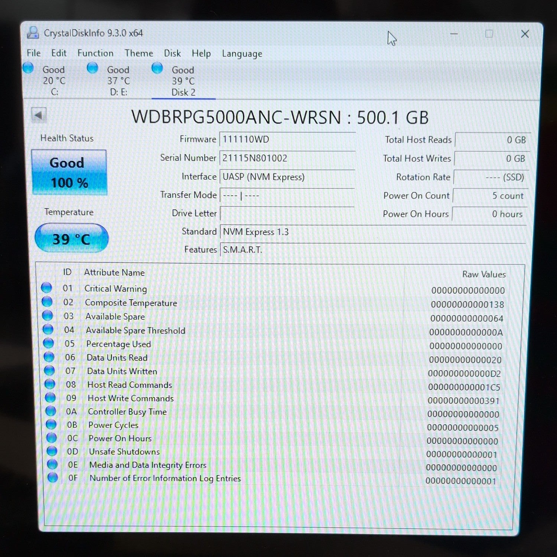
Task: Click the Rotation Rate value field
Action: 491,177
